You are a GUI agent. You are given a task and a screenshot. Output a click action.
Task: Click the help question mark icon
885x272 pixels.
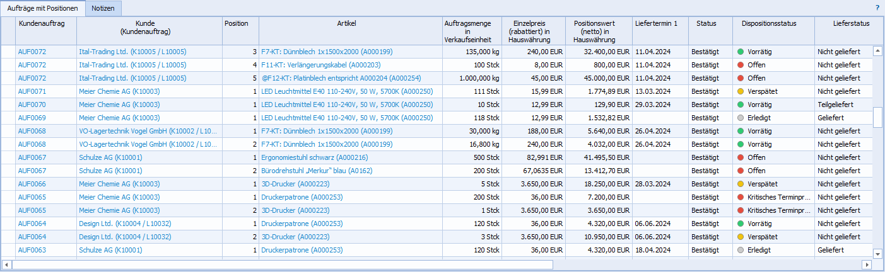click(877, 8)
